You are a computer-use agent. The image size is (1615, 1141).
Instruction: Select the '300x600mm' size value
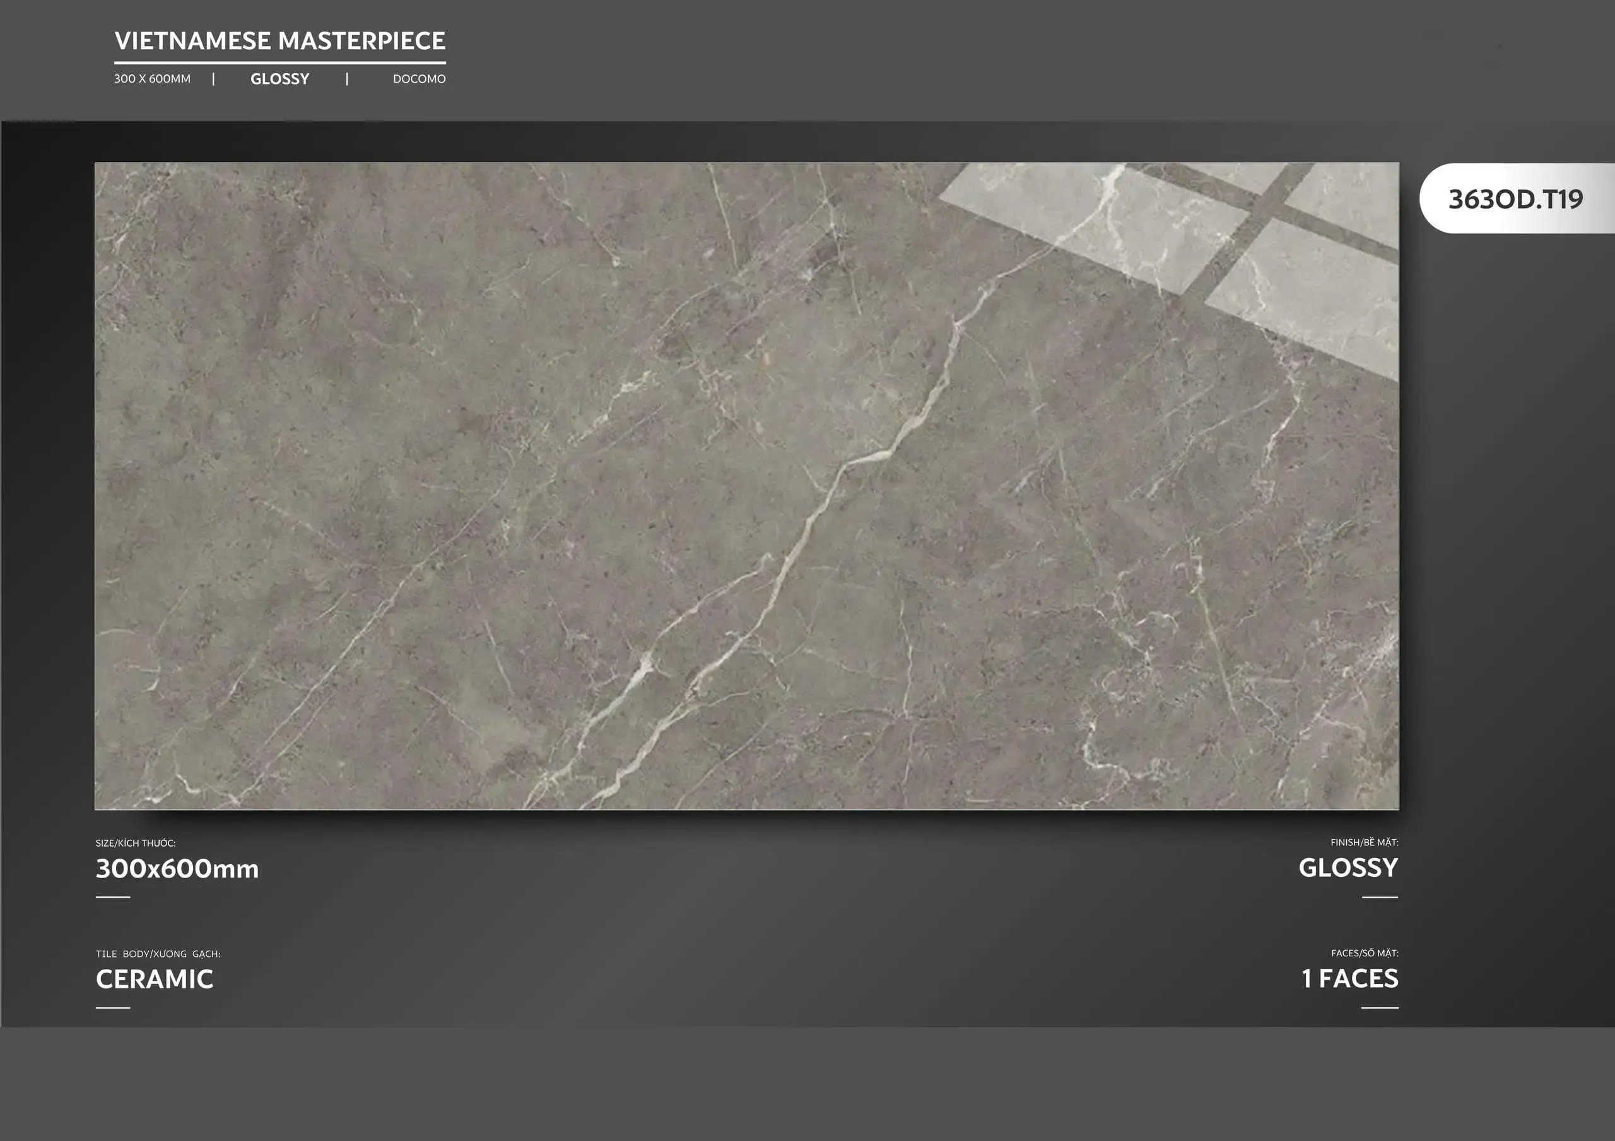pyautogui.click(x=177, y=869)
